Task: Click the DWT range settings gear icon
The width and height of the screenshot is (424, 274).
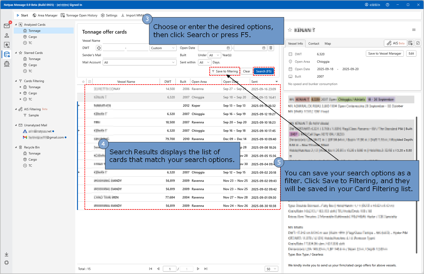Action: [x=99, y=48]
